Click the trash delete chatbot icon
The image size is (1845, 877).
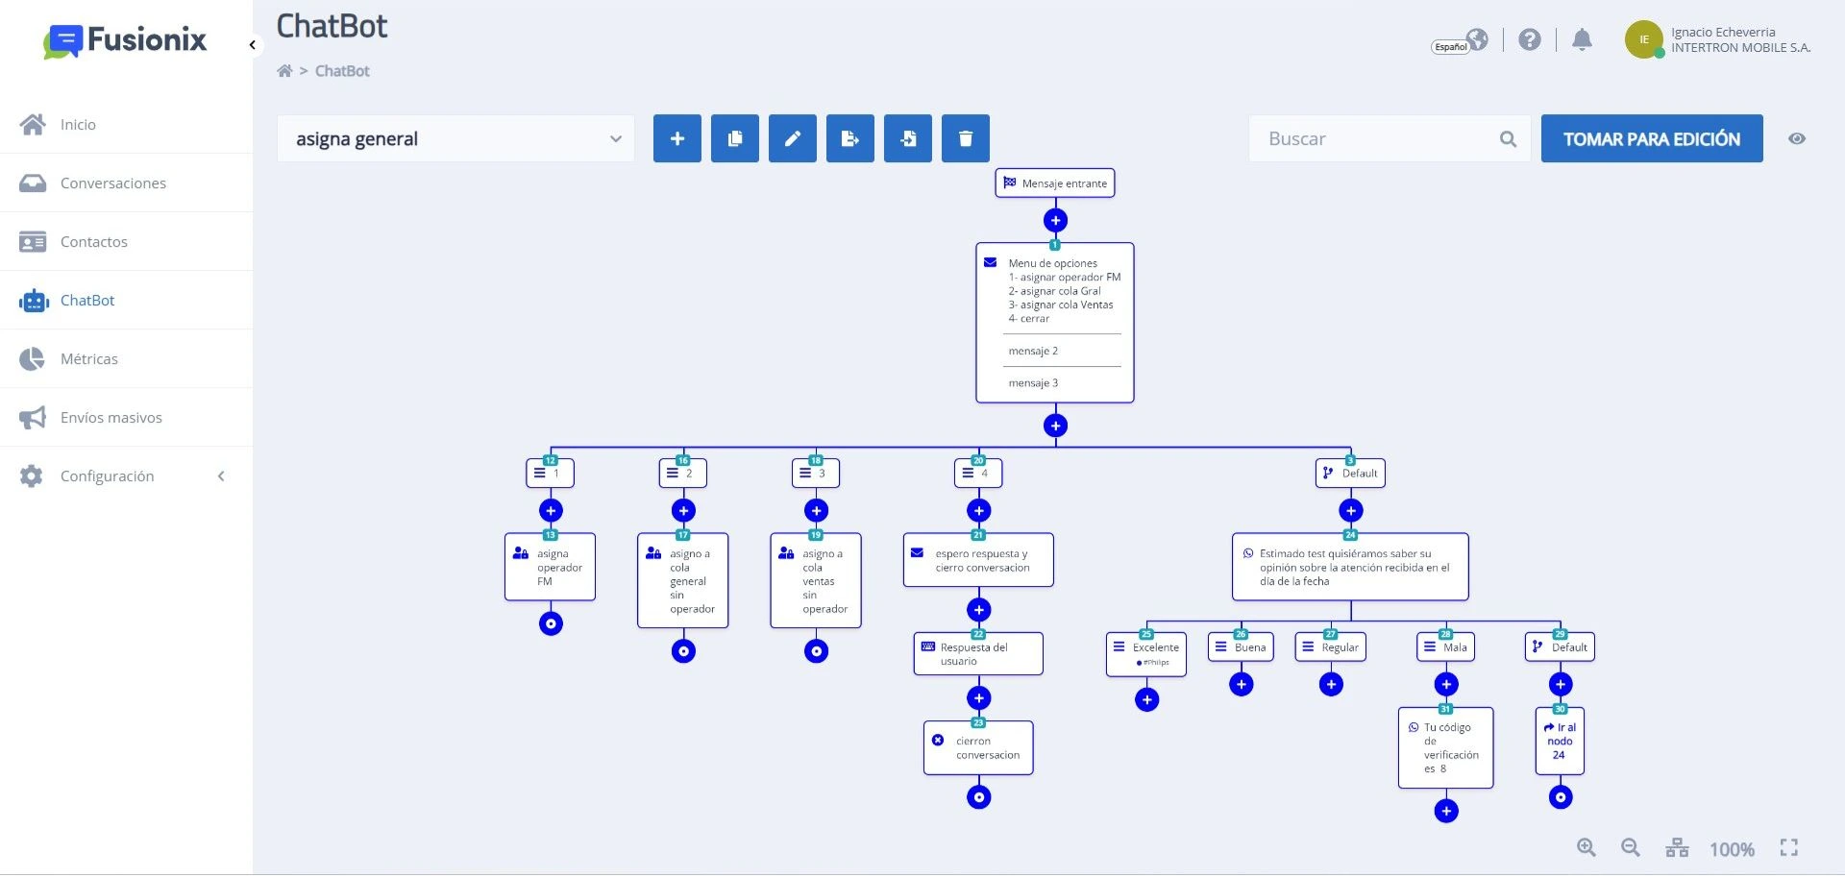[966, 139]
